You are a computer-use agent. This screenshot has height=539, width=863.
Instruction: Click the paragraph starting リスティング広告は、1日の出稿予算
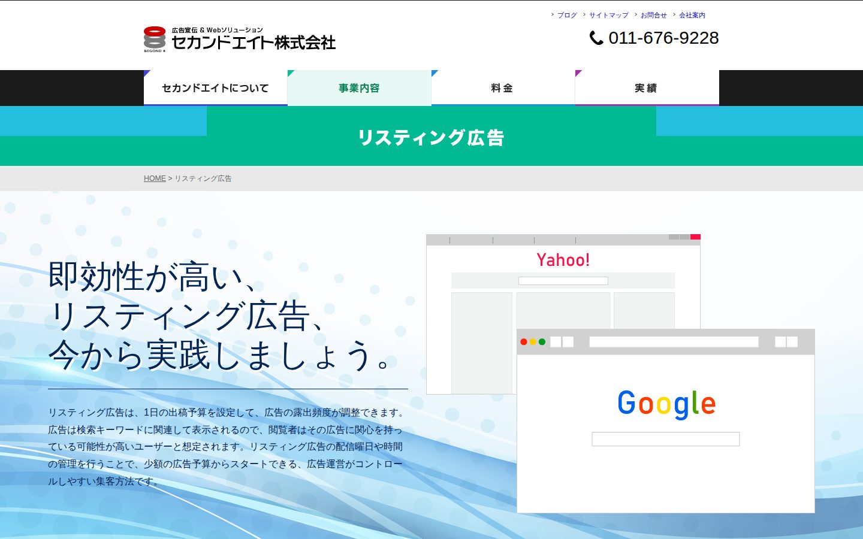[x=227, y=447]
